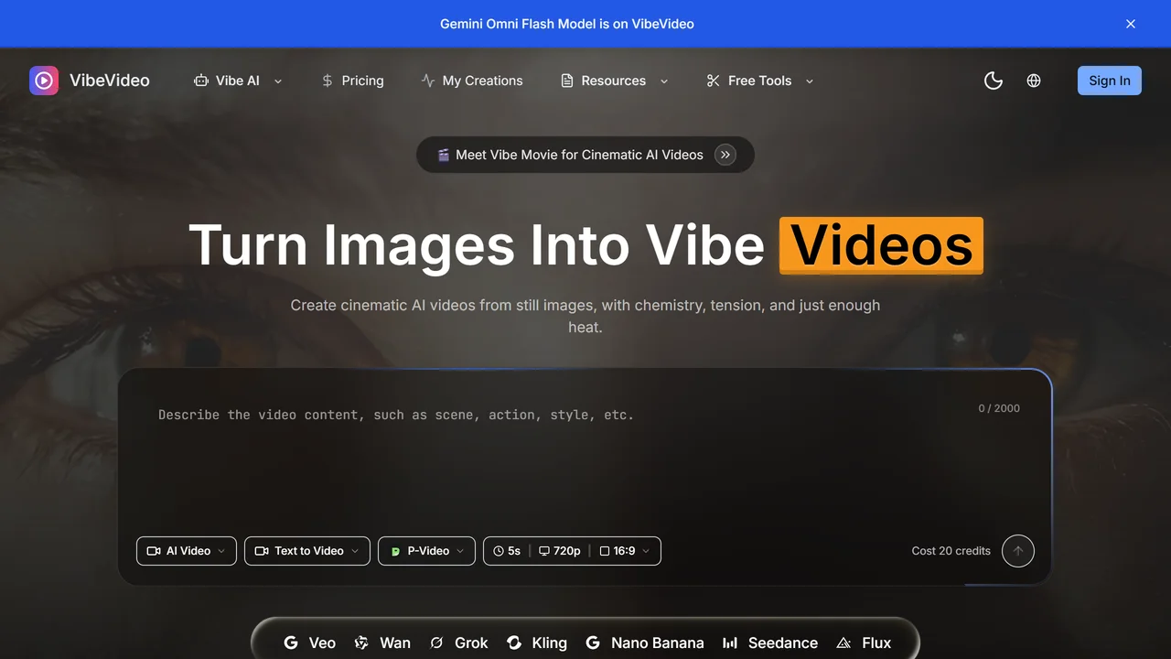Click the highlighted Videos headline word
Screen dimensions: 1171x659
click(x=881, y=245)
